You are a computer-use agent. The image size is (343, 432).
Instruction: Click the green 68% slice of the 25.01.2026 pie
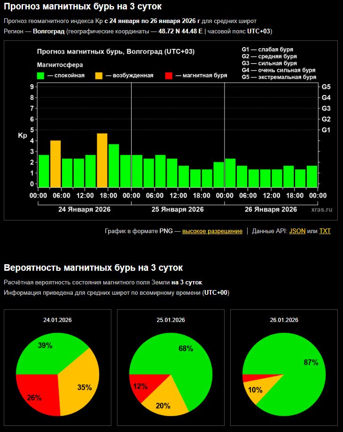tap(188, 357)
